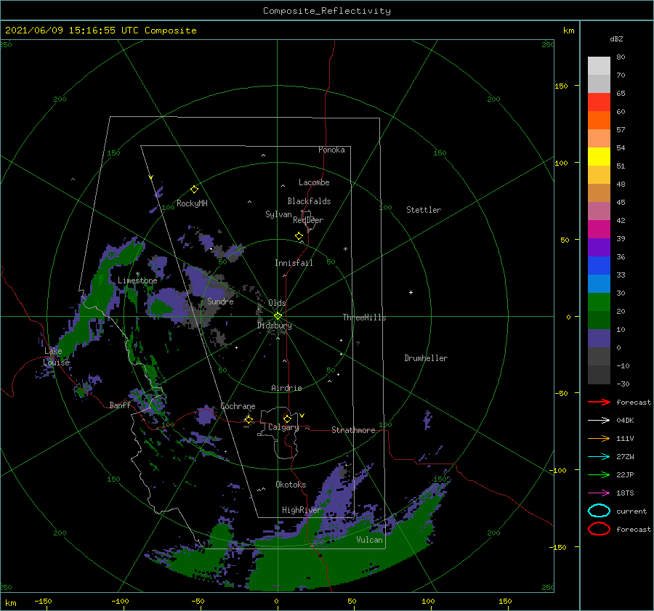Image resolution: width=654 pixels, height=611 pixels.
Task: Click the dBZ legend heading
Action: (616, 39)
